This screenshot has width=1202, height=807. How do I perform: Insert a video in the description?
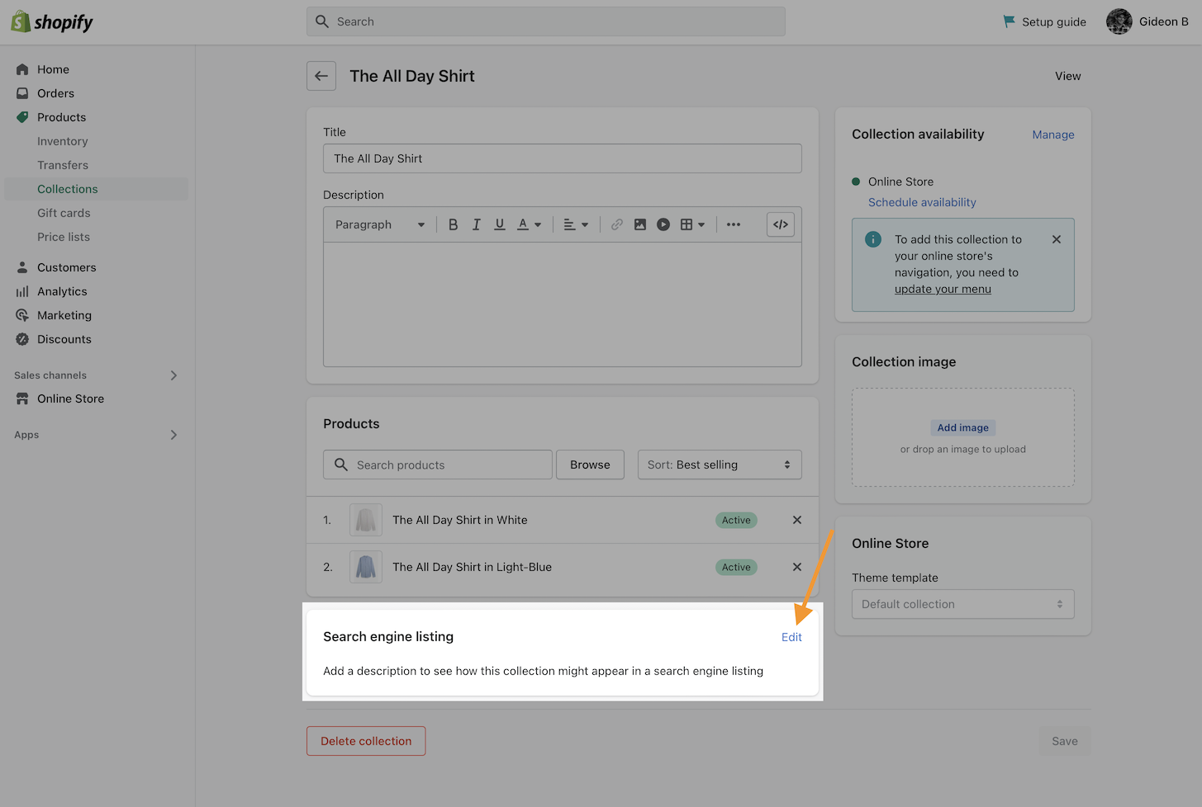click(663, 224)
